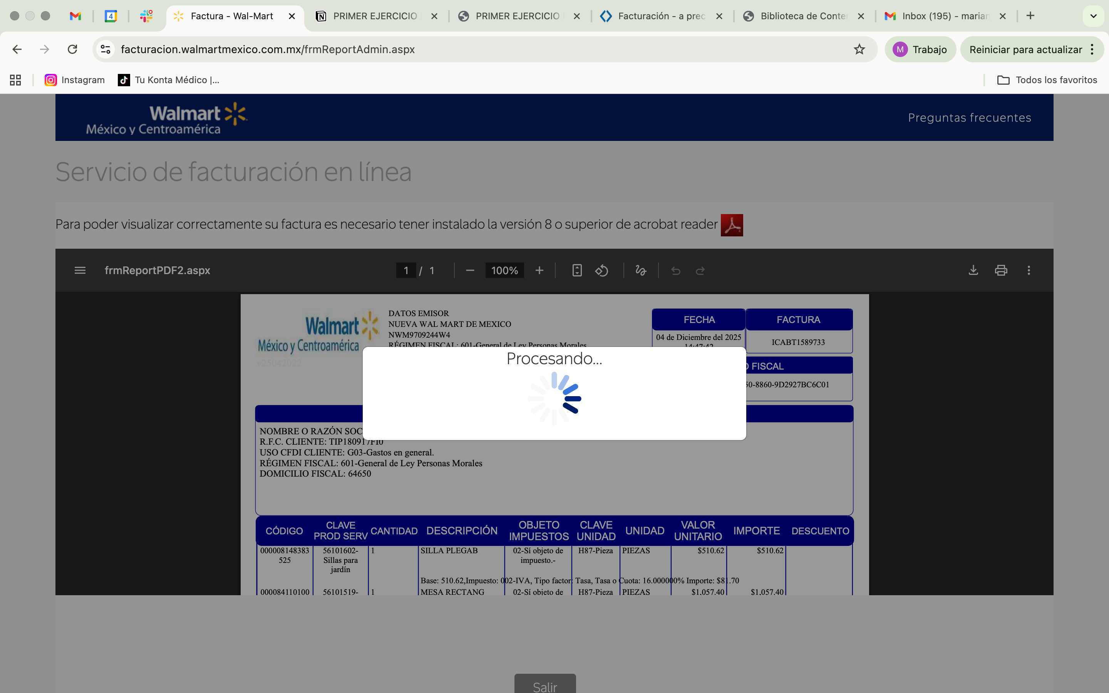Click the Salir button
Screen dimensions: 1109x693
545,684
